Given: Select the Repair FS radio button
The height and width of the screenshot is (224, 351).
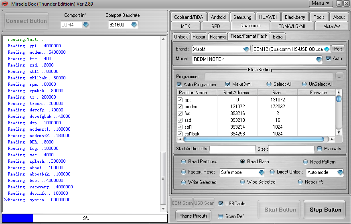Looking at the screenshot, I should tap(300, 182).
